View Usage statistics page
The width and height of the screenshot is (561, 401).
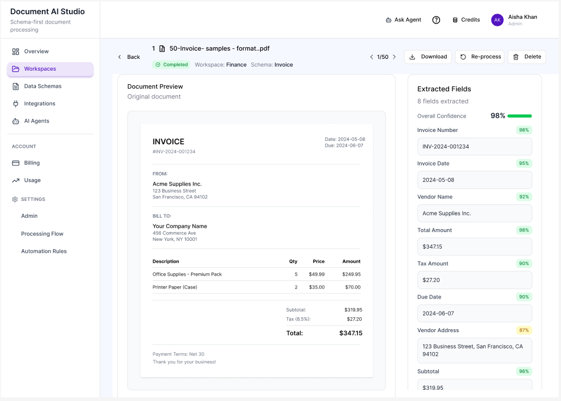coord(50,180)
